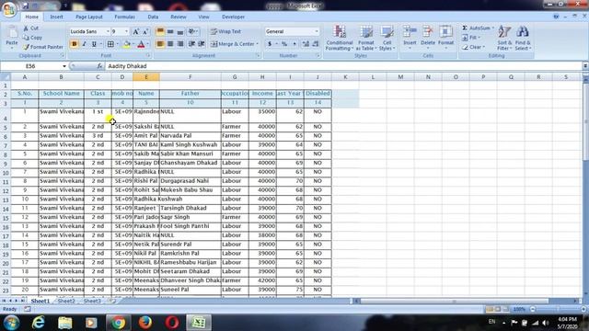Open Find & Select
The image size is (589, 331).
pyautogui.click(x=523, y=38)
